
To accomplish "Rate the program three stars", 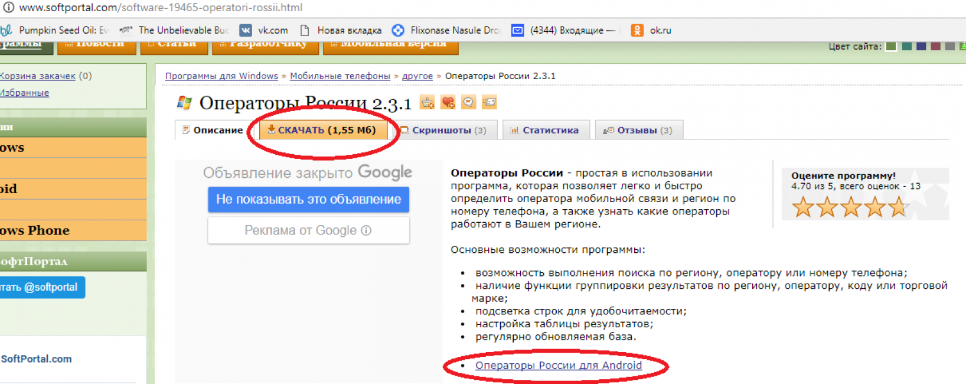I will [x=851, y=207].
